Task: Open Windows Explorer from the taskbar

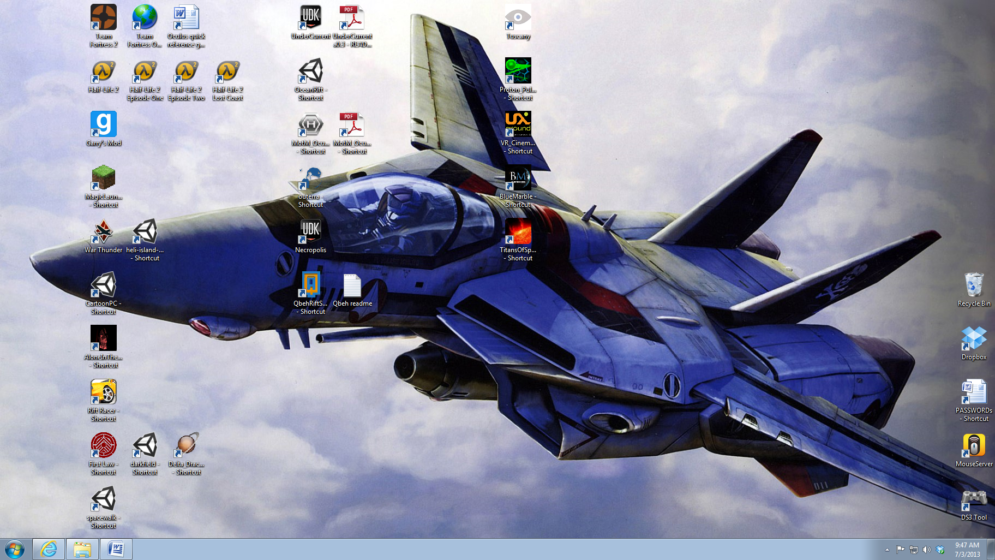Action: (x=82, y=549)
